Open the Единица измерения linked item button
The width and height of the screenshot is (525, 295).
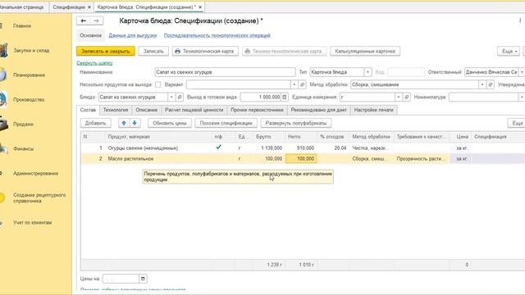(x=407, y=97)
